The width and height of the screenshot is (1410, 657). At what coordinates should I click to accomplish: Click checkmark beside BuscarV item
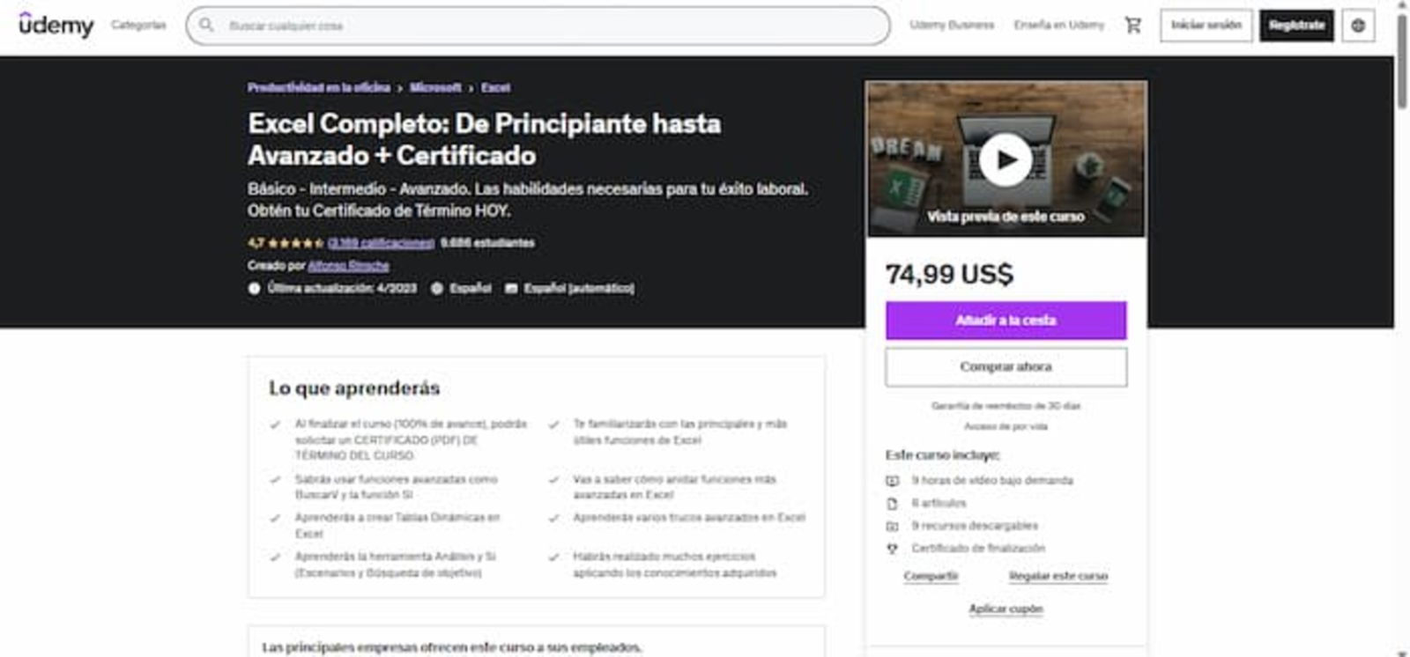(275, 480)
